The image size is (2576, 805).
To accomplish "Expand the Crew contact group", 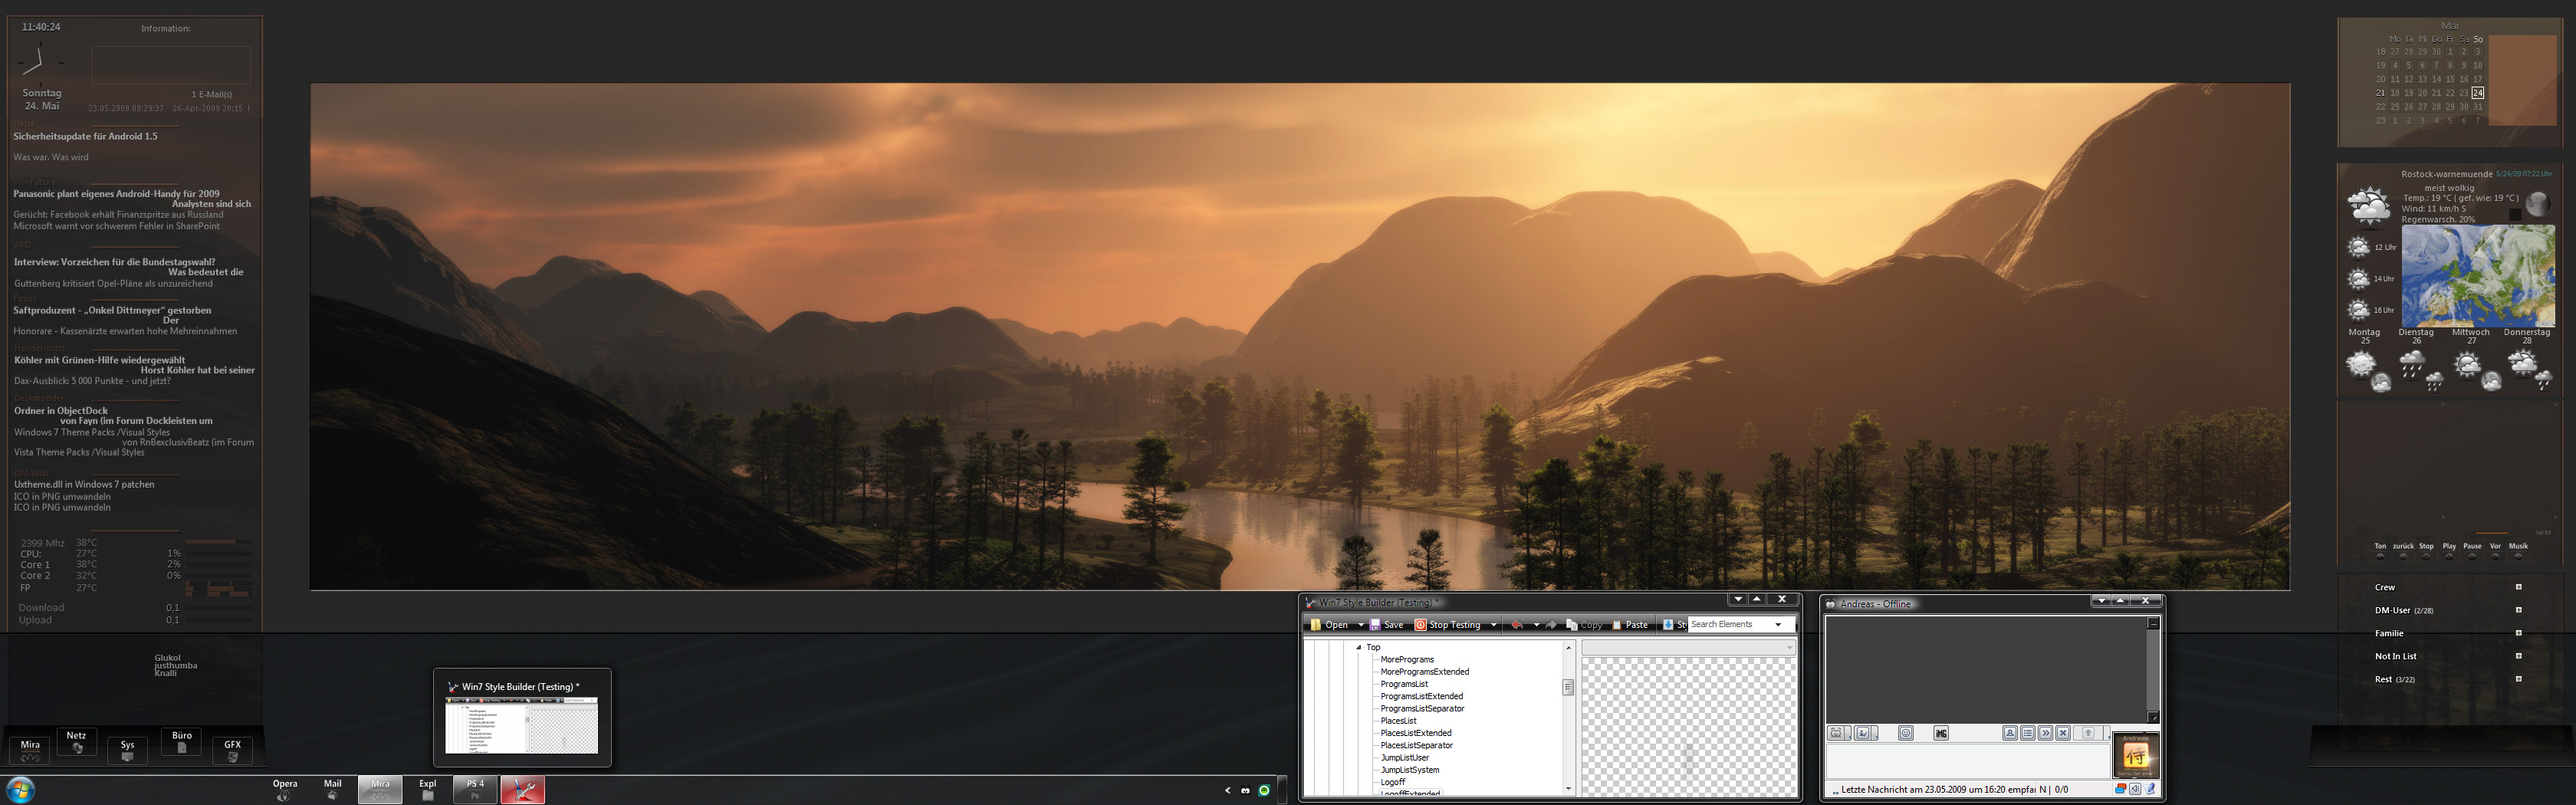I will (2519, 587).
